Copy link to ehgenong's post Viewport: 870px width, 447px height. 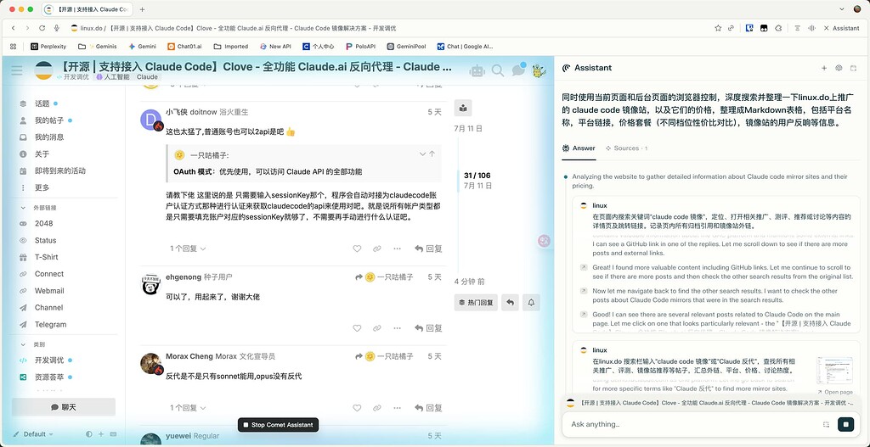(377, 328)
